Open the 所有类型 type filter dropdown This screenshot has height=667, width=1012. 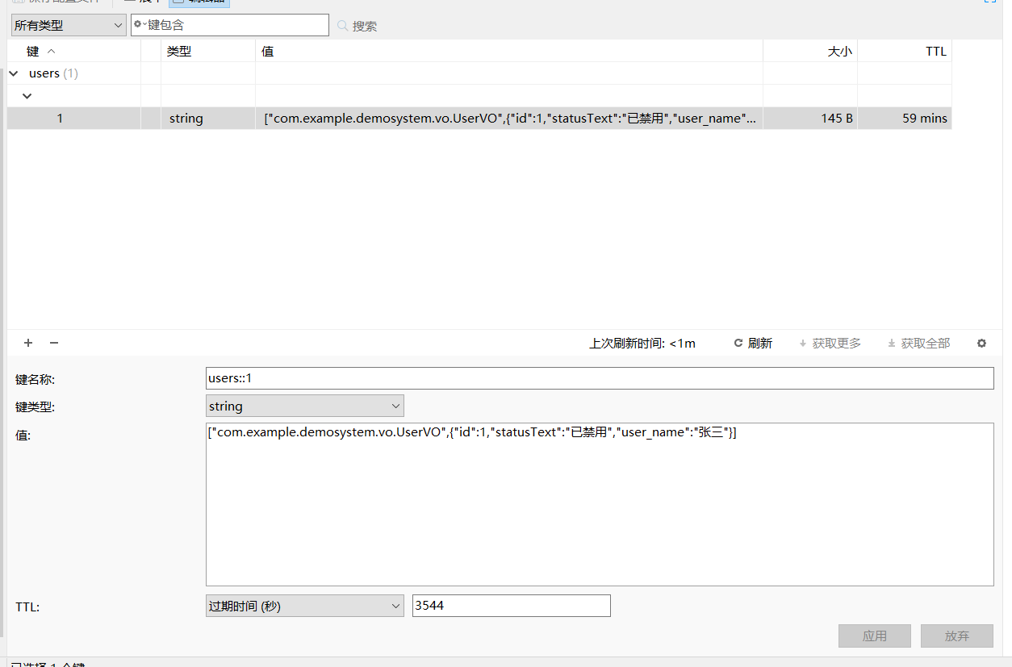point(69,25)
